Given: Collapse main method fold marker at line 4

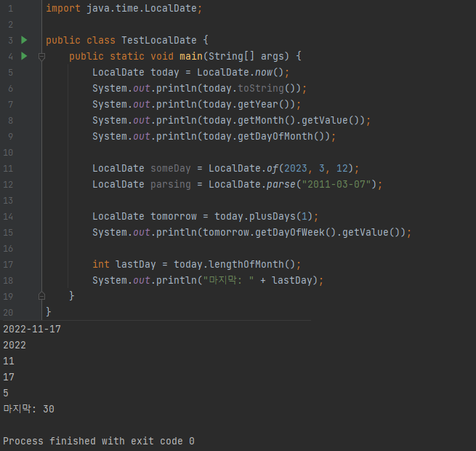Looking at the screenshot, I should [x=42, y=57].
